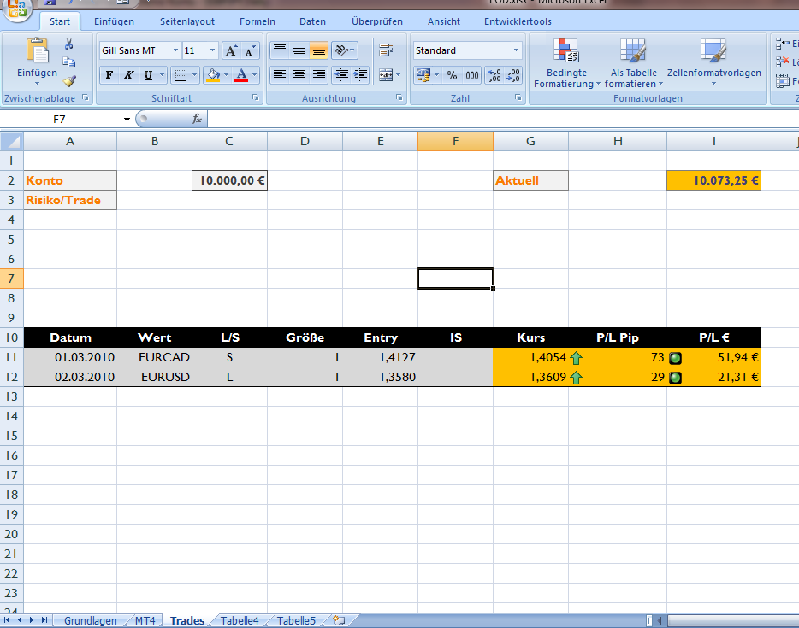The width and height of the screenshot is (799, 628).
Task: Switch to the Formeln ribbon tab
Action: coord(257,21)
